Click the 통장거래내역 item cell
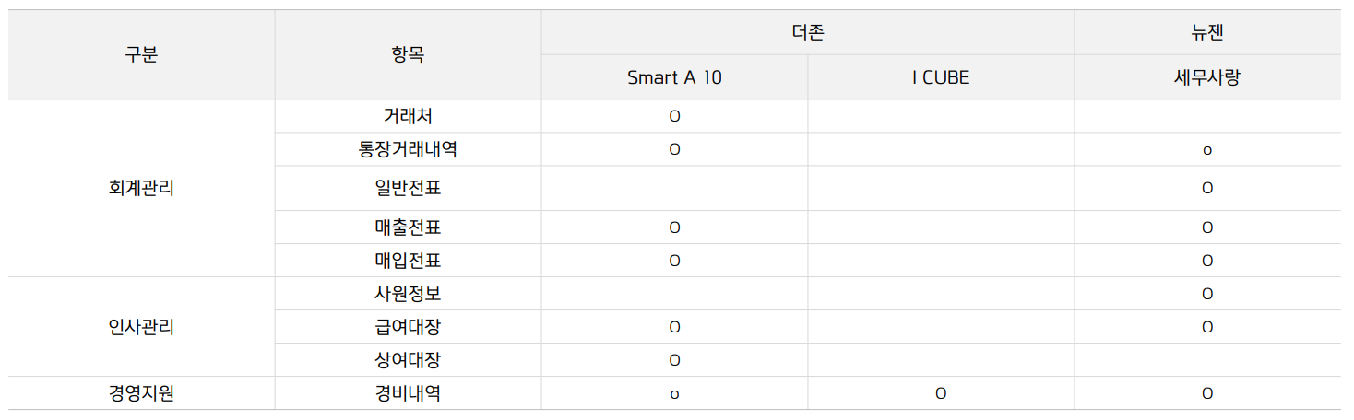This screenshot has height=420, width=1354. point(408,150)
